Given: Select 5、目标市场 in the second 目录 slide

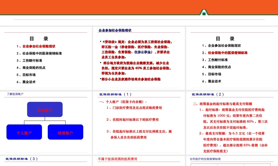Looking at the screenshot, I should tap(212, 74).
